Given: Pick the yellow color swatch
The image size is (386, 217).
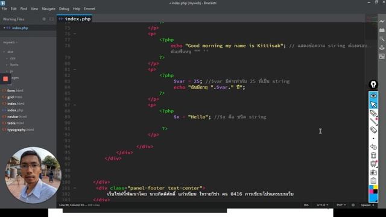Looking at the screenshot, I should point(376,187).
